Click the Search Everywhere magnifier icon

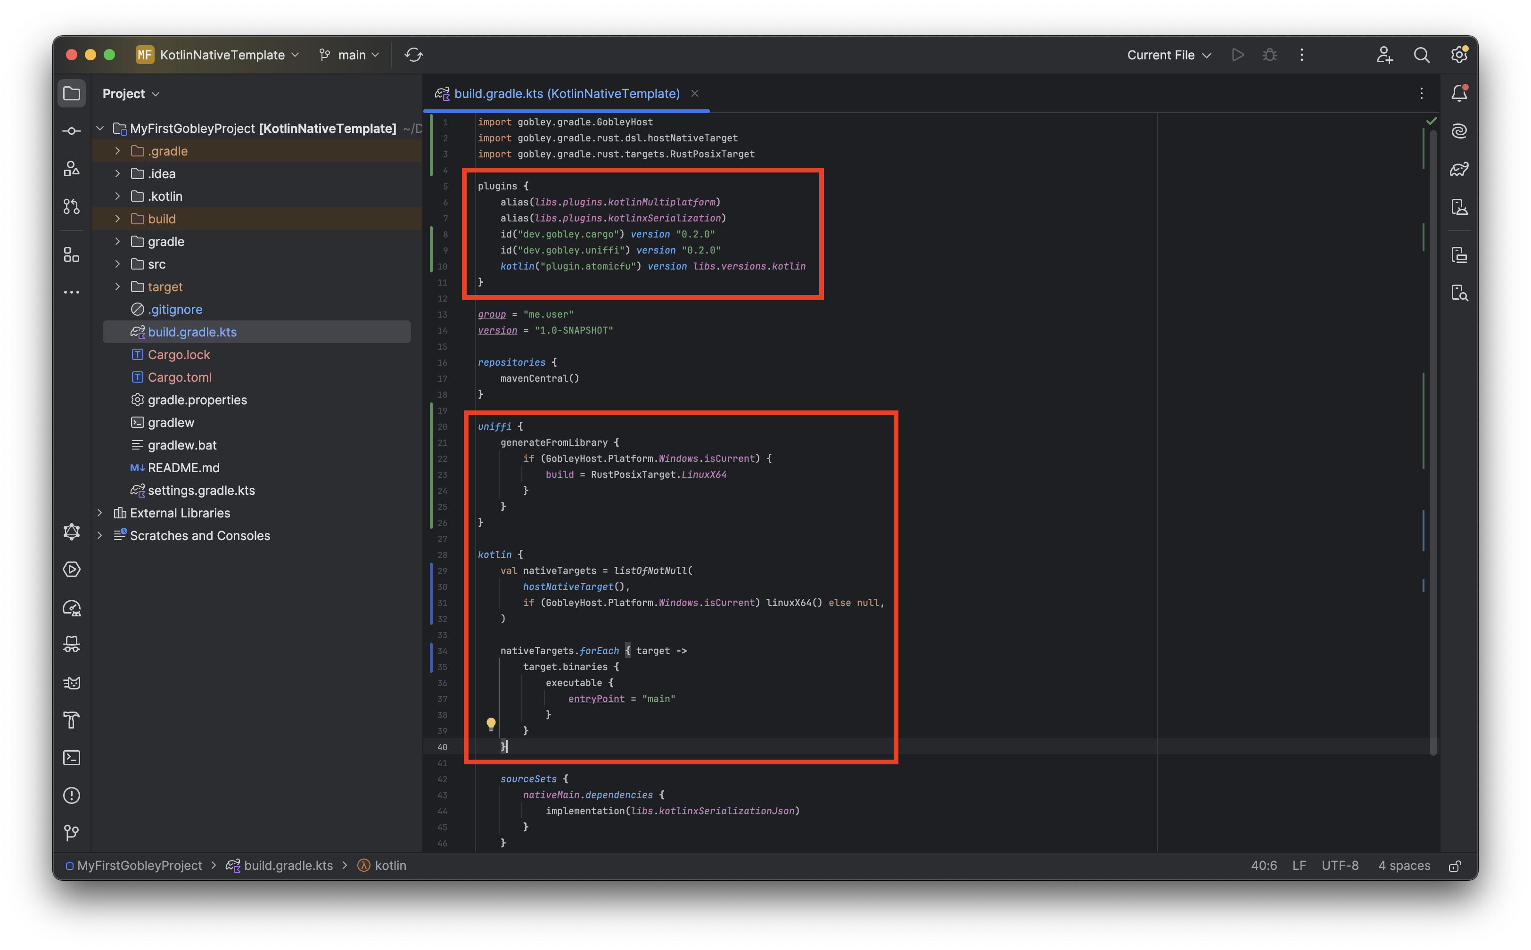click(1422, 55)
